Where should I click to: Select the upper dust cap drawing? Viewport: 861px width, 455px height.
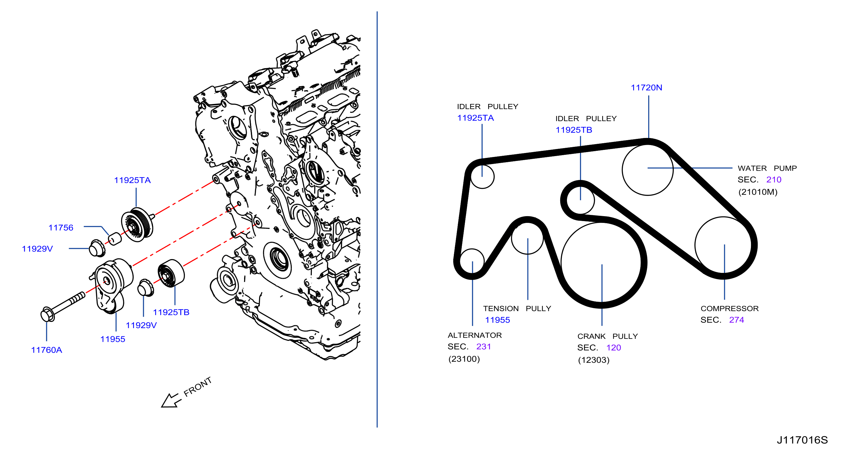click(97, 248)
